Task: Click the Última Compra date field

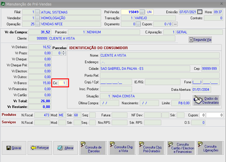Action: pyautogui.click(x=109, y=103)
